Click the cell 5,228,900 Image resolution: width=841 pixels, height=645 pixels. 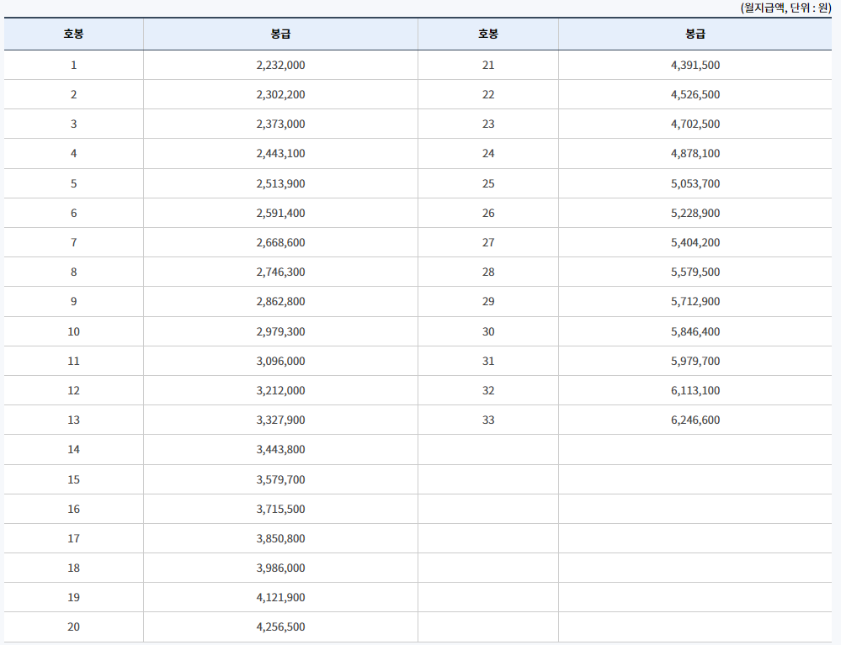point(695,214)
